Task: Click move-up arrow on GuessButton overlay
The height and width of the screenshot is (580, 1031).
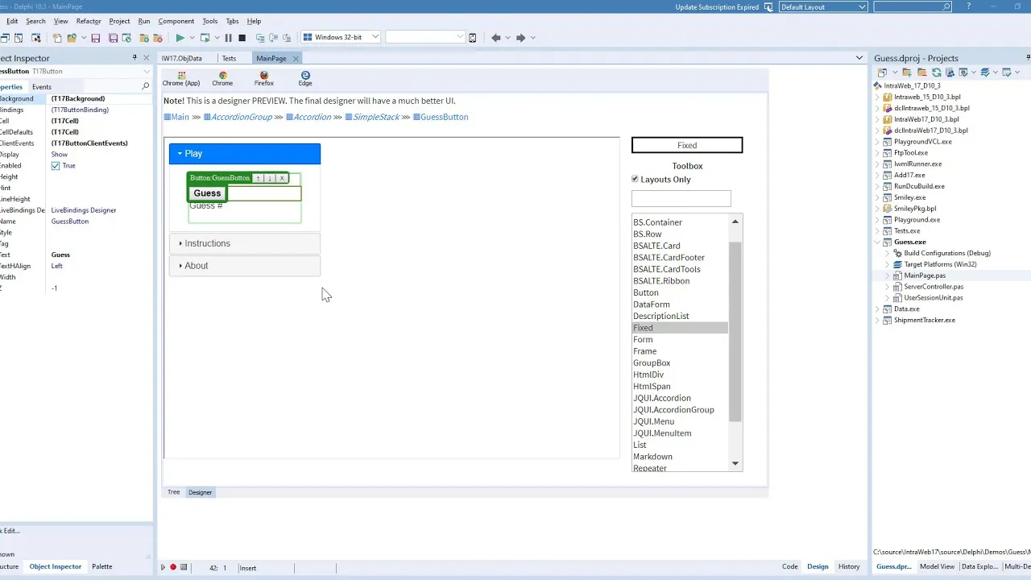Action: coord(259,178)
